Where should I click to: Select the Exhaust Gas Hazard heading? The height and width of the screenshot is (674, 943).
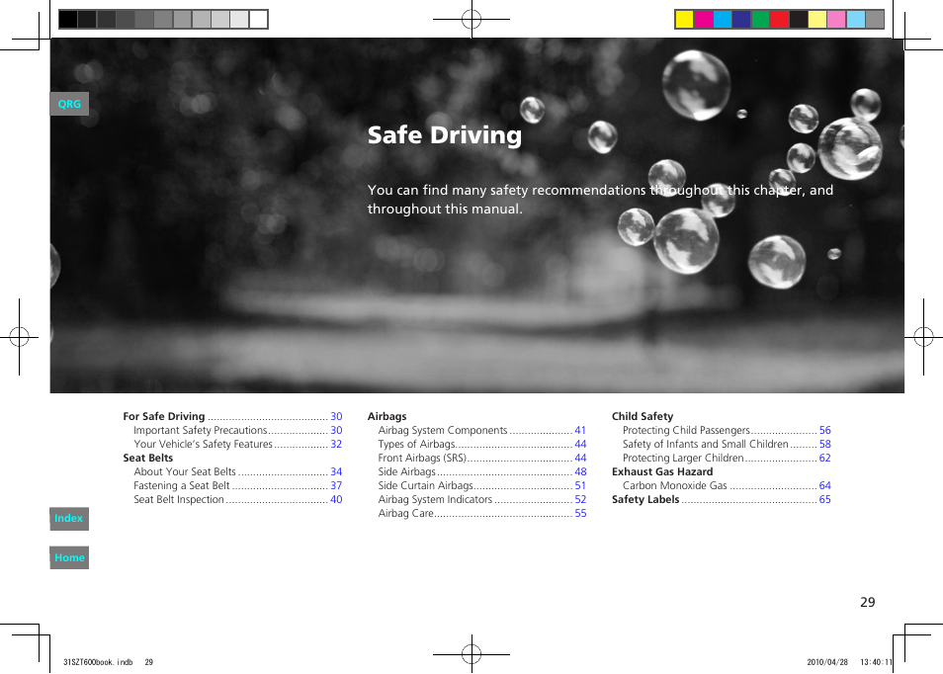662,471
